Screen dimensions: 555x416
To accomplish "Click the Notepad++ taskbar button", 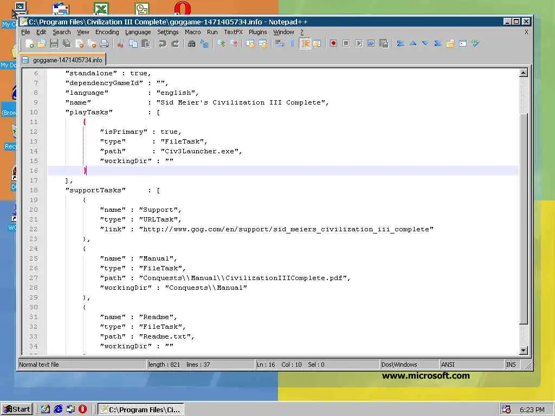I will pyautogui.click(x=141, y=409).
